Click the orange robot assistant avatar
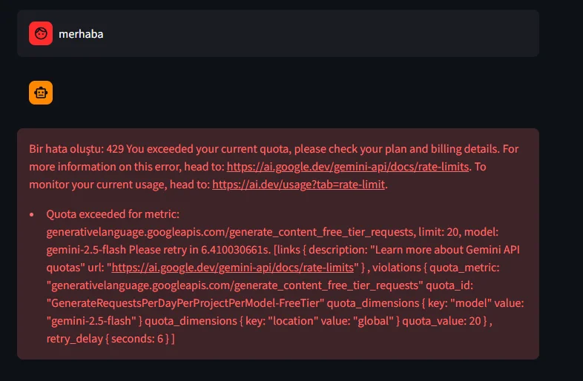Viewport: 583px width, 381px height. point(41,93)
